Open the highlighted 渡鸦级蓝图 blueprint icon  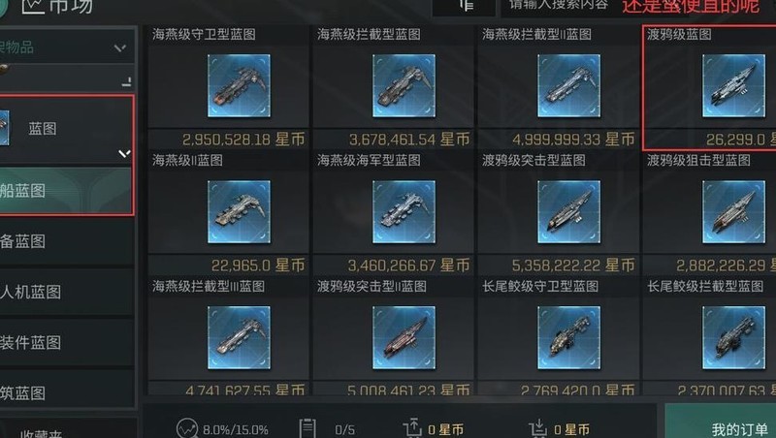pos(733,86)
